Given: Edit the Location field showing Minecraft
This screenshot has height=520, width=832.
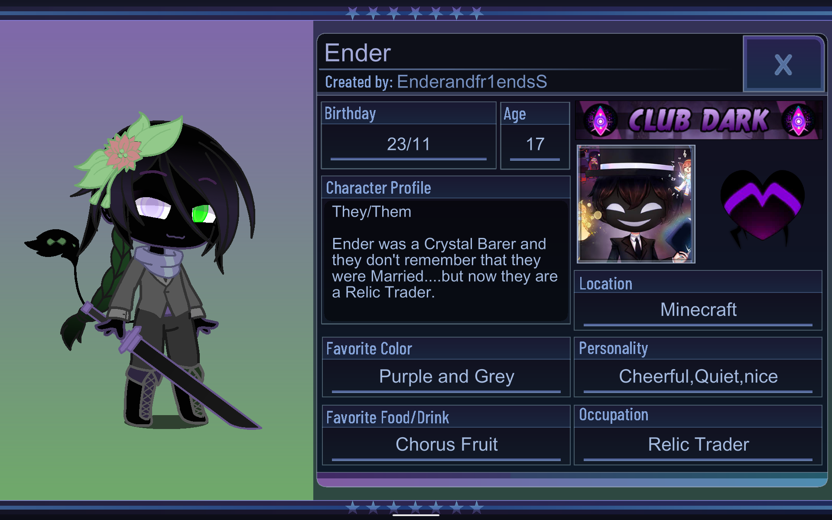Looking at the screenshot, I should pos(698,310).
